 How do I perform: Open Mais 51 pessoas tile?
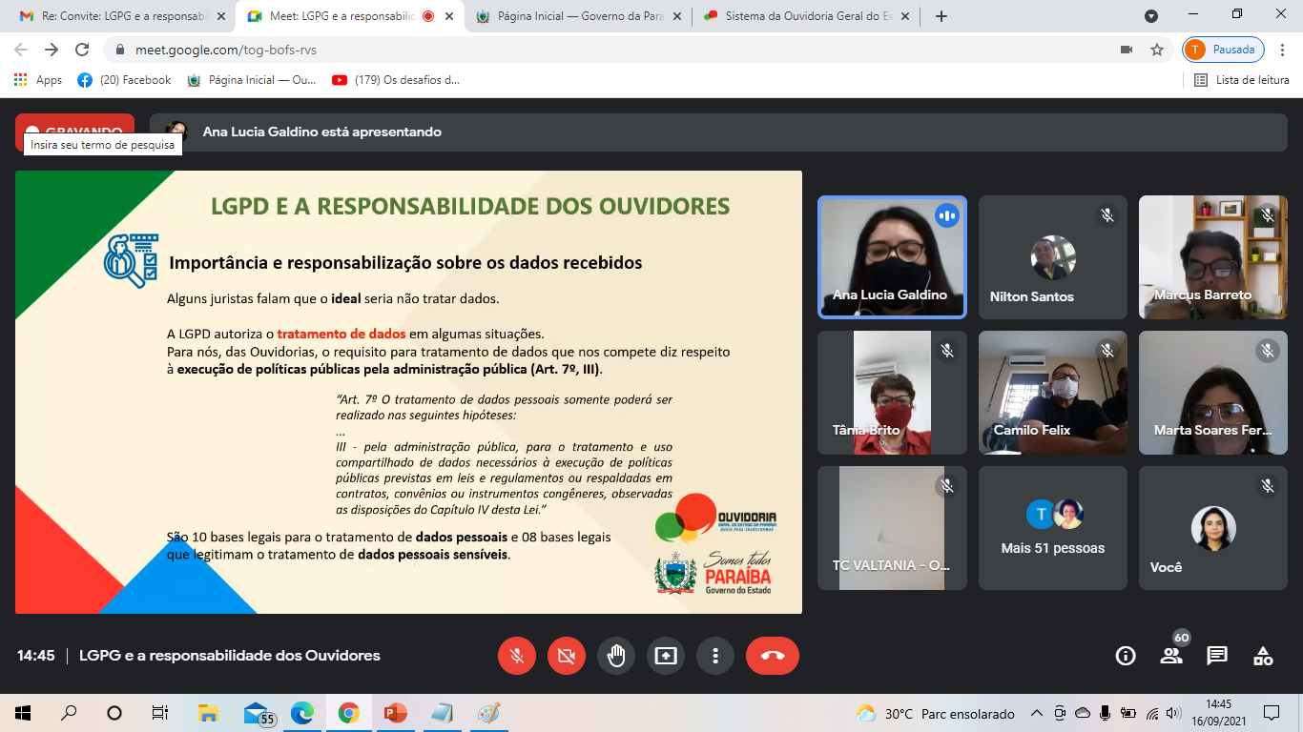pyautogui.click(x=1053, y=528)
